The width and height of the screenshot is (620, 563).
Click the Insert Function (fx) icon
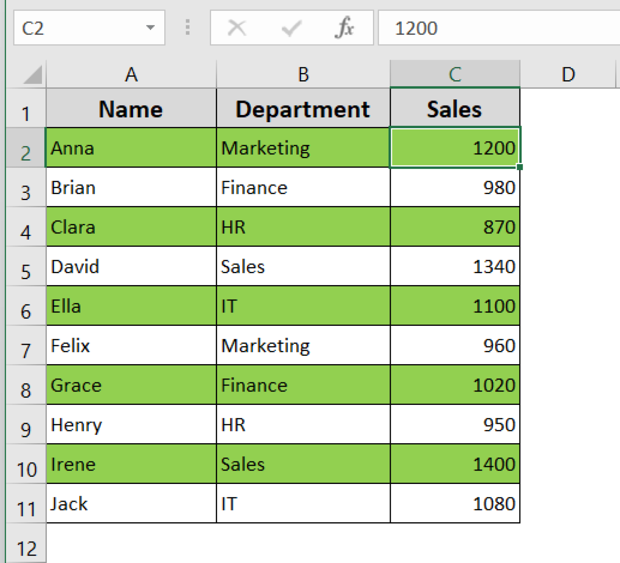coord(345,27)
